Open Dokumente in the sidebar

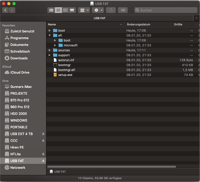23,45
